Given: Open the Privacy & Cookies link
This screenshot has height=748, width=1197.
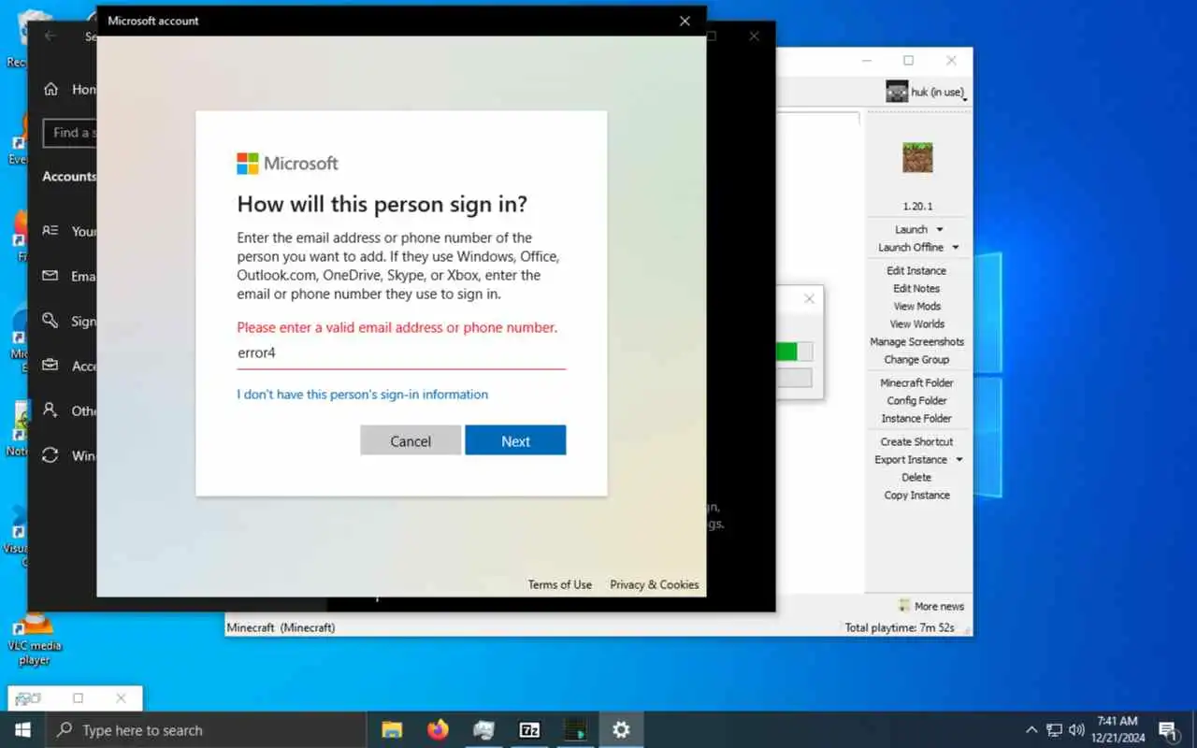Looking at the screenshot, I should (654, 584).
